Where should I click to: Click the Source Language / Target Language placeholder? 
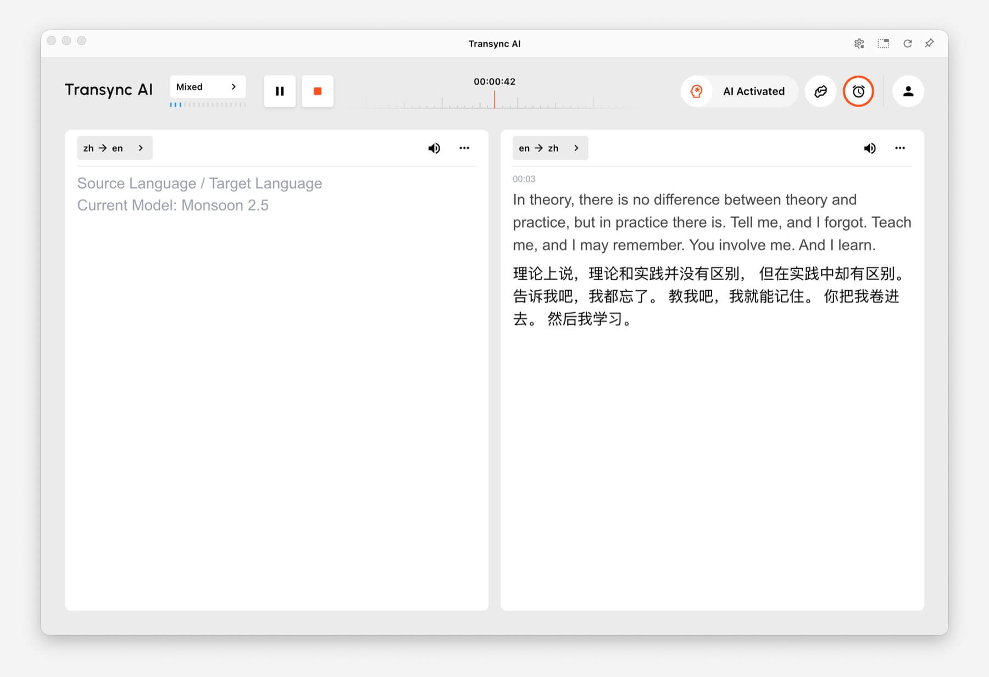(199, 183)
